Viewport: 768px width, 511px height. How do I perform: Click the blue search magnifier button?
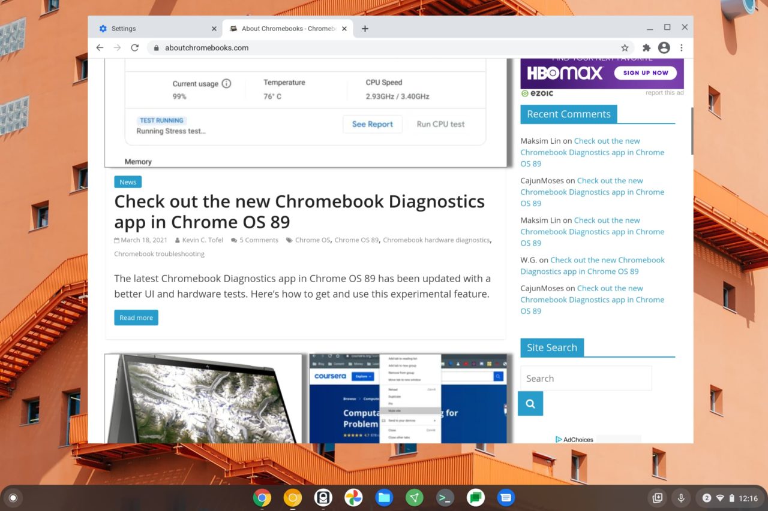pyautogui.click(x=530, y=404)
